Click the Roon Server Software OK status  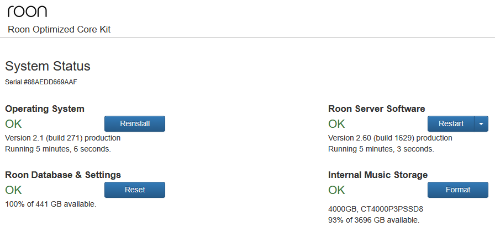[x=336, y=124]
